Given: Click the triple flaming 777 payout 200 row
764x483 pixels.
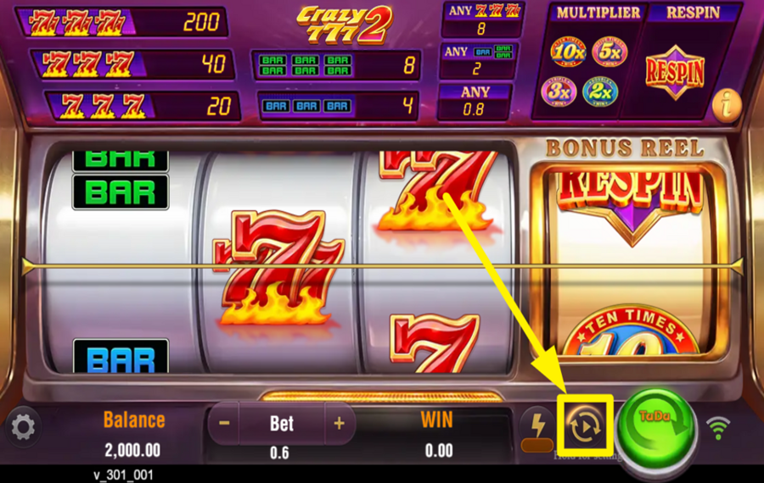Looking at the screenshot, I should point(123,22).
